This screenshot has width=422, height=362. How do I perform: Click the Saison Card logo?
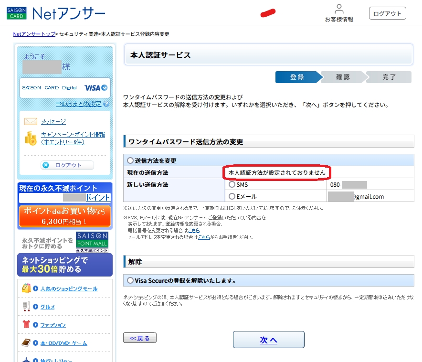pyautogui.click(x=17, y=13)
